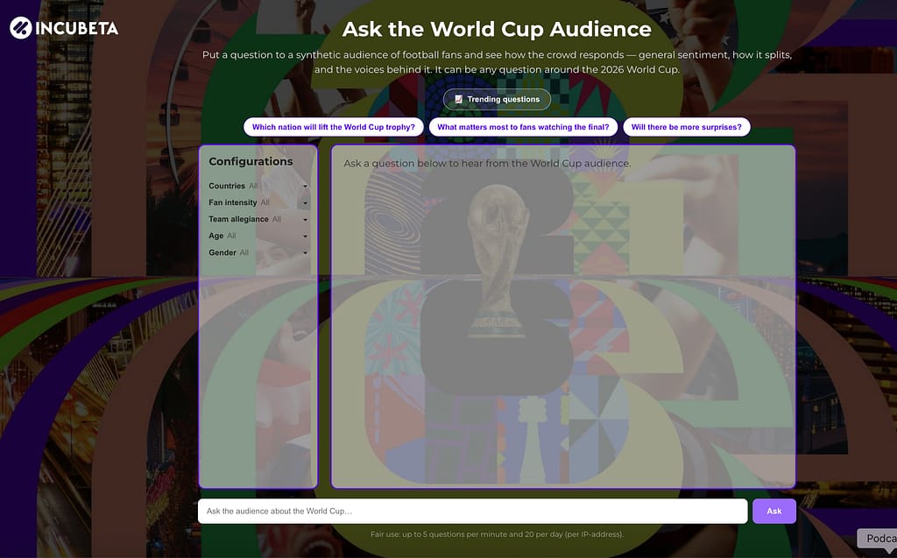Click the 'Ask a question below' placeholder text
Viewport: 897px width, 558px height.
pyautogui.click(x=487, y=163)
